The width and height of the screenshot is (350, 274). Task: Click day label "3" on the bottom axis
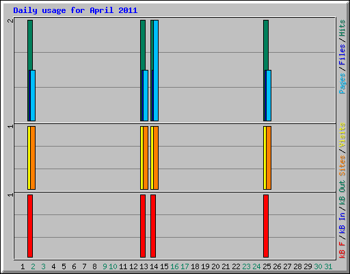pos(43,266)
